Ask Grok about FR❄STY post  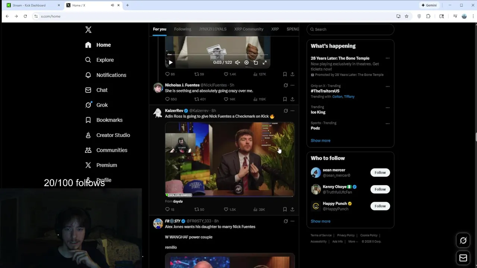pos(286,221)
